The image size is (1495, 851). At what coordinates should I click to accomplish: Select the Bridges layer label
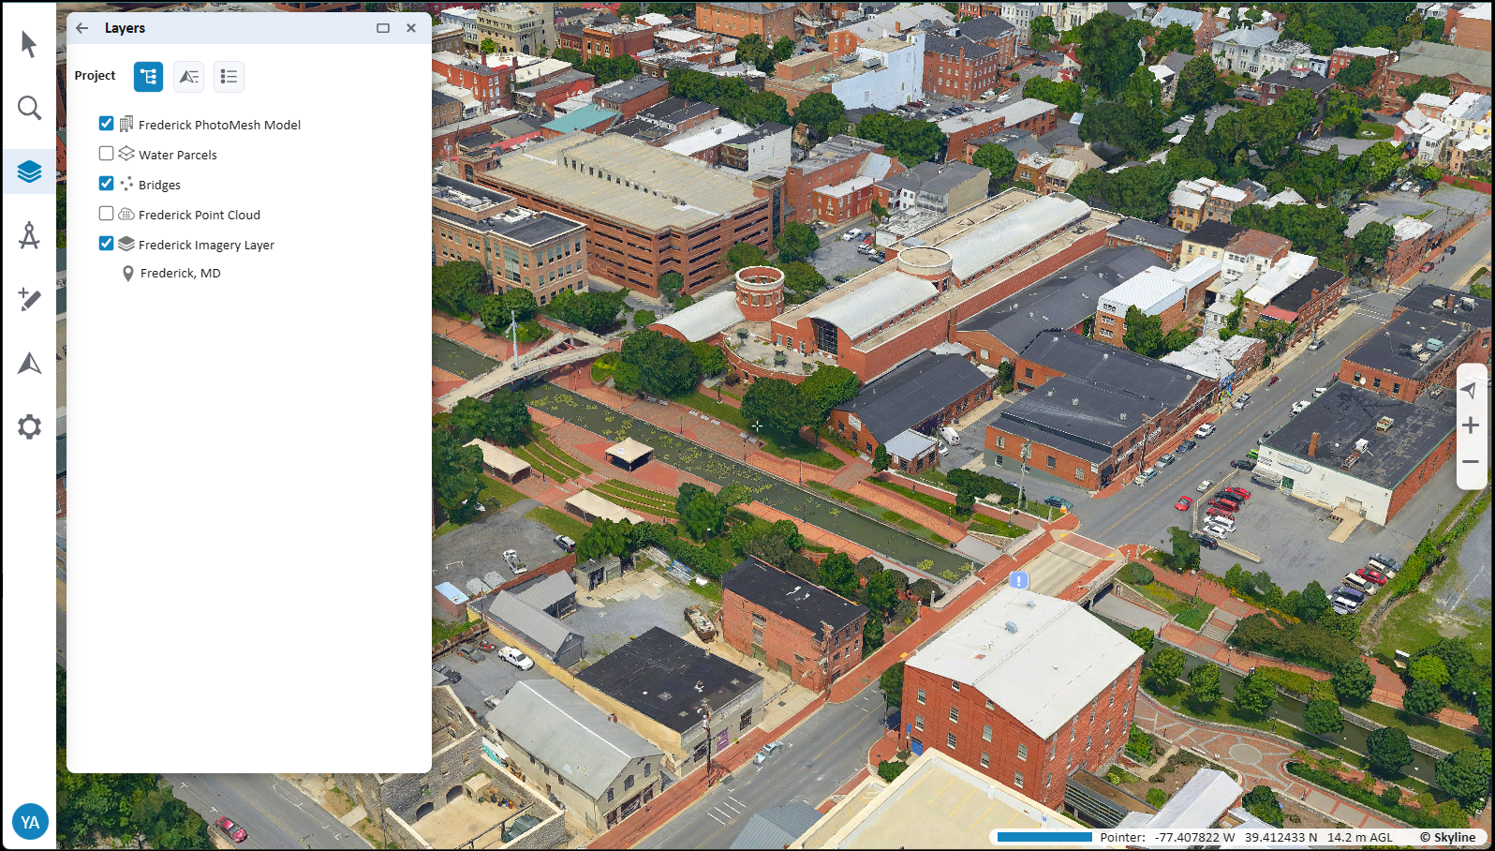(x=159, y=185)
